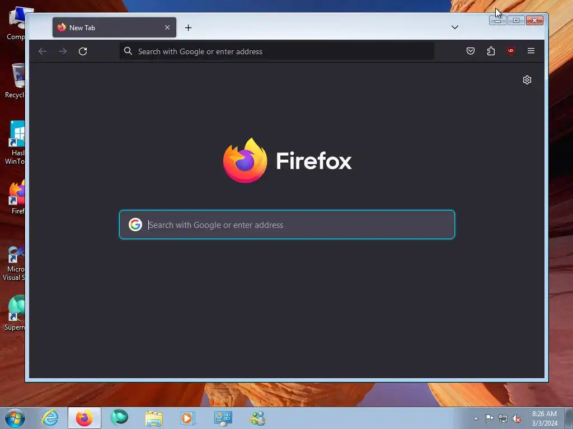Go back using the back arrow

click(x=43, y=51)
